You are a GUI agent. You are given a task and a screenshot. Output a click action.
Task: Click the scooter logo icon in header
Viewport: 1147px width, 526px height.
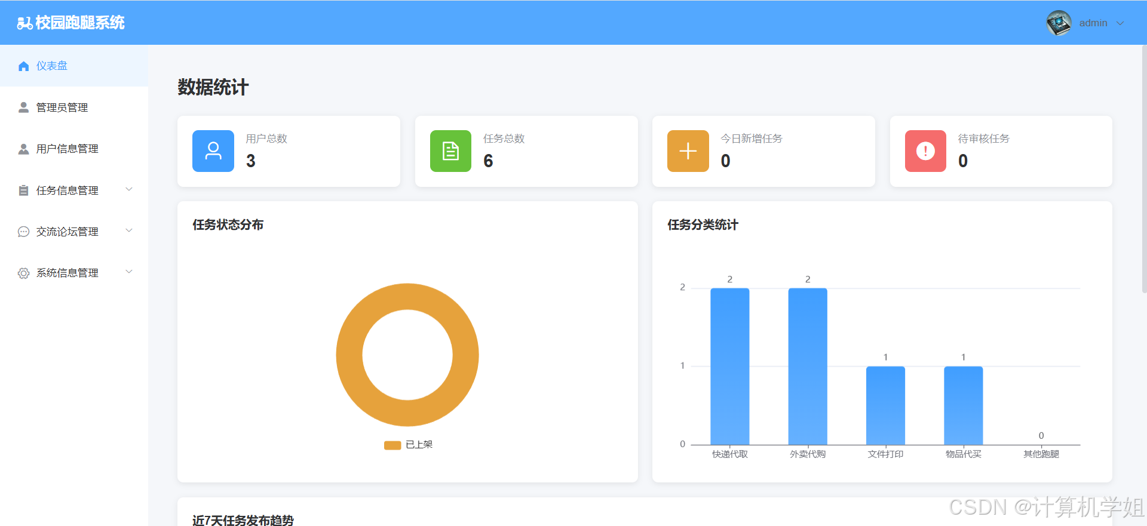(x=24, y=23)
